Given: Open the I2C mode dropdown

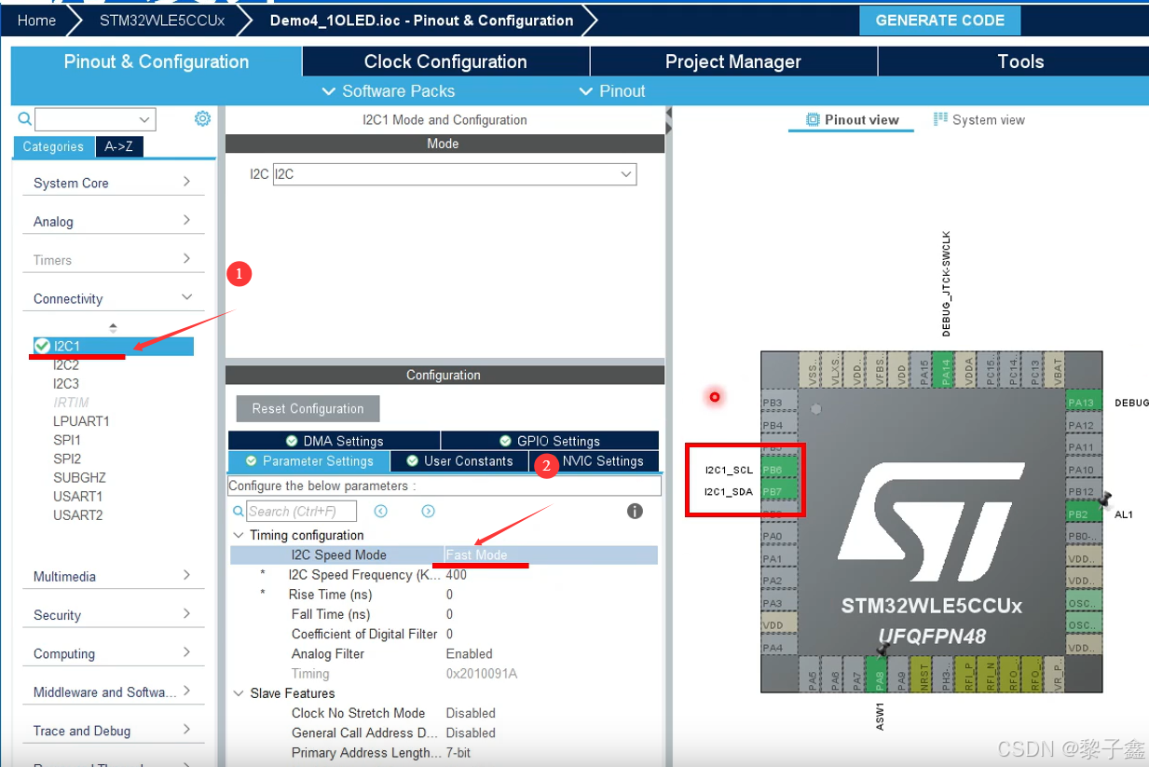Looking at the screenshot, I should [455, 174].
